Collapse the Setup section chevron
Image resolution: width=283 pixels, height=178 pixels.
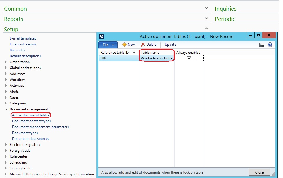(x=206, y=29)
